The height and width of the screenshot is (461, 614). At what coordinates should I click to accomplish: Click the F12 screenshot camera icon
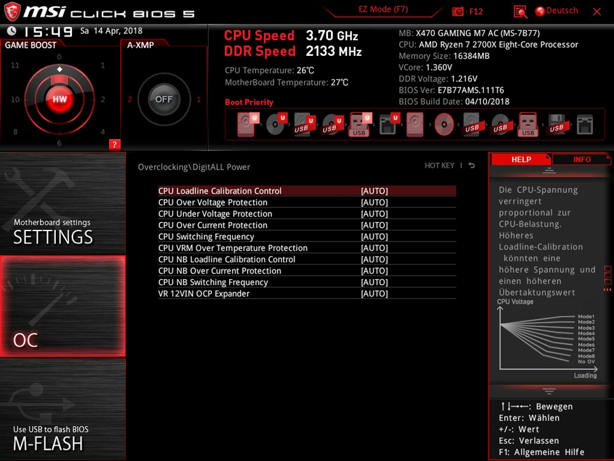[457, 11]
